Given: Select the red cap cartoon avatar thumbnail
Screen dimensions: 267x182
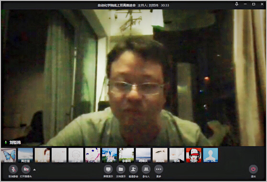Looking at the screenshot, I should 194,155.
